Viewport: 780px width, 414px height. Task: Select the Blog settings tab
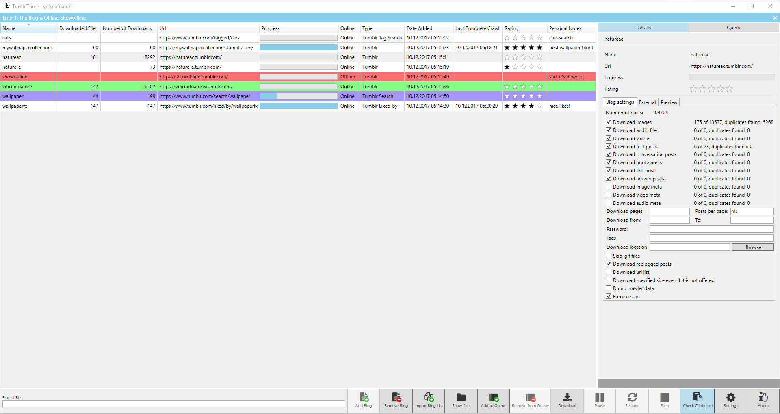coord(620,102)
